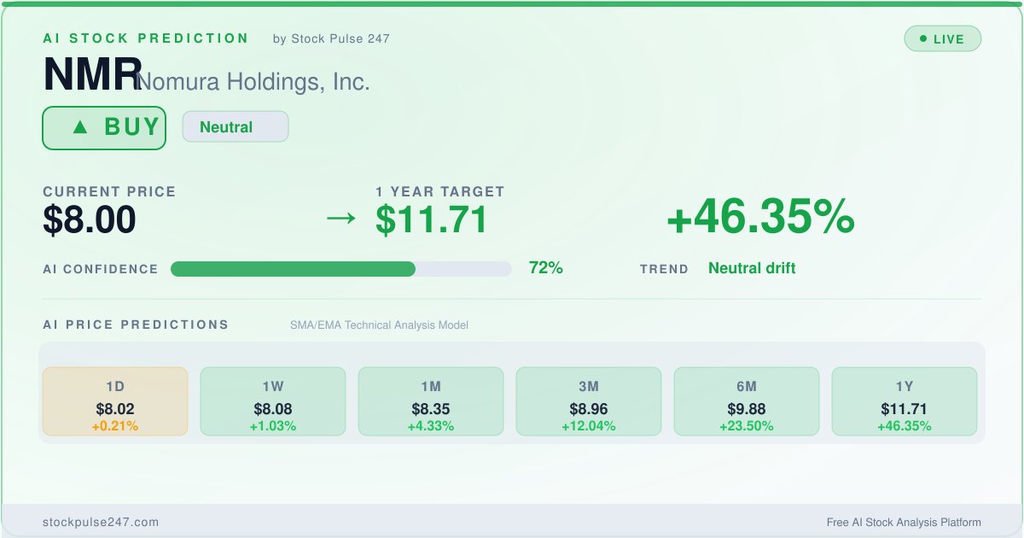Select the 1W prediction card
Viewport: 1024px width, 538px height.
click(x=273, y=401)
